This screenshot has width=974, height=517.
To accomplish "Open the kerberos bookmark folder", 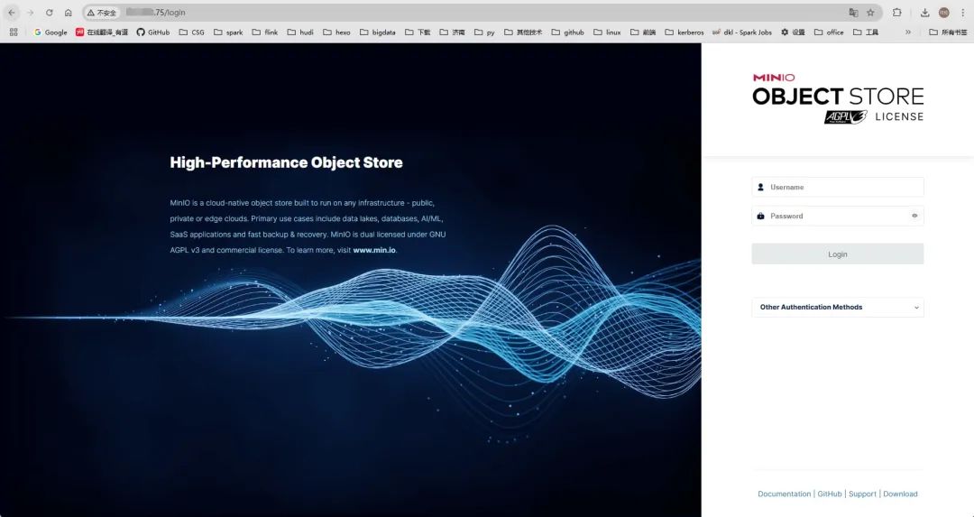I will pyautogui.click(x=684, y=32).
